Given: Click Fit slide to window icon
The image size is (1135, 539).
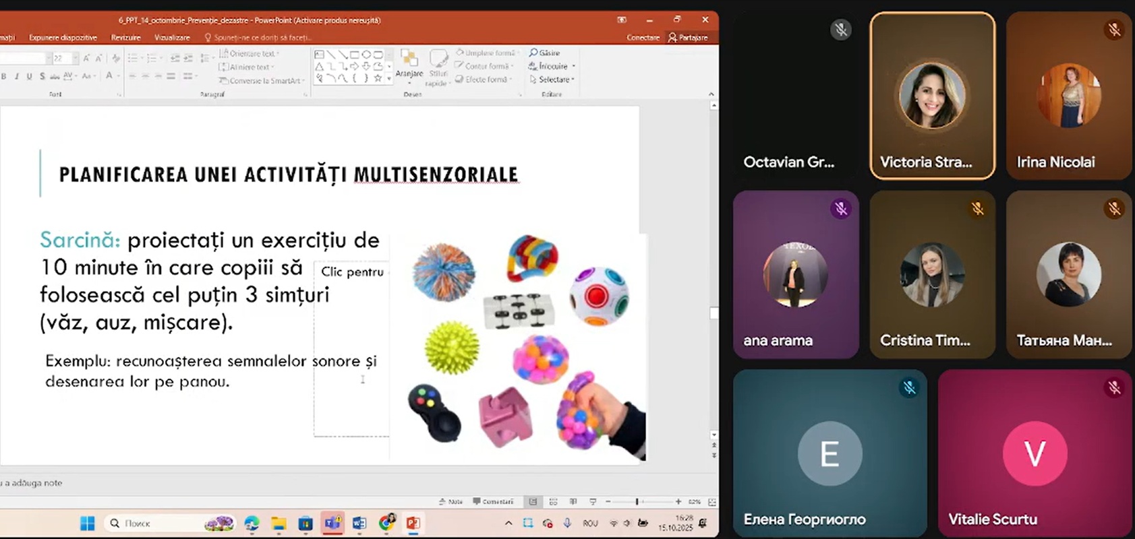Looking at the screenshot, I should click(711, 502).
